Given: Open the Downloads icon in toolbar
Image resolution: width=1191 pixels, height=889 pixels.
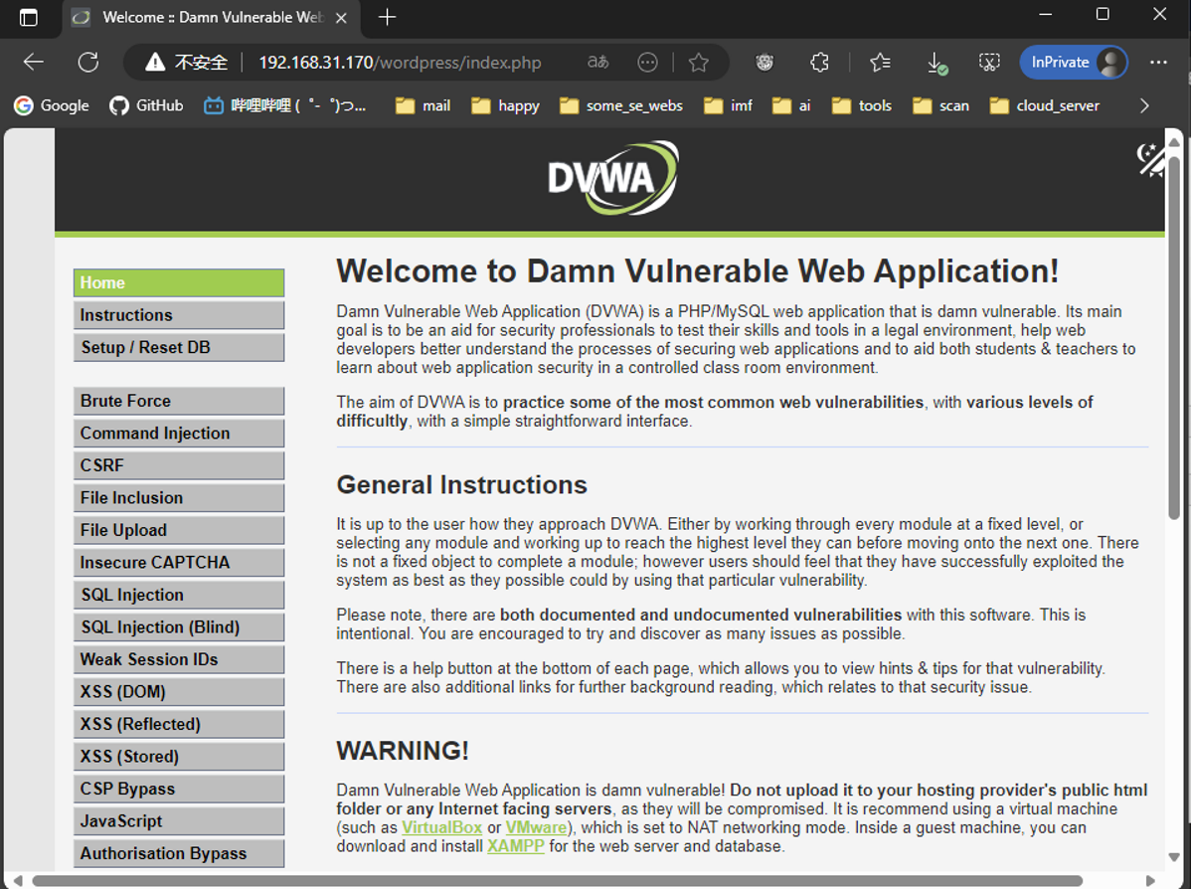Looking at the screenshot, I should pos(936,63).
